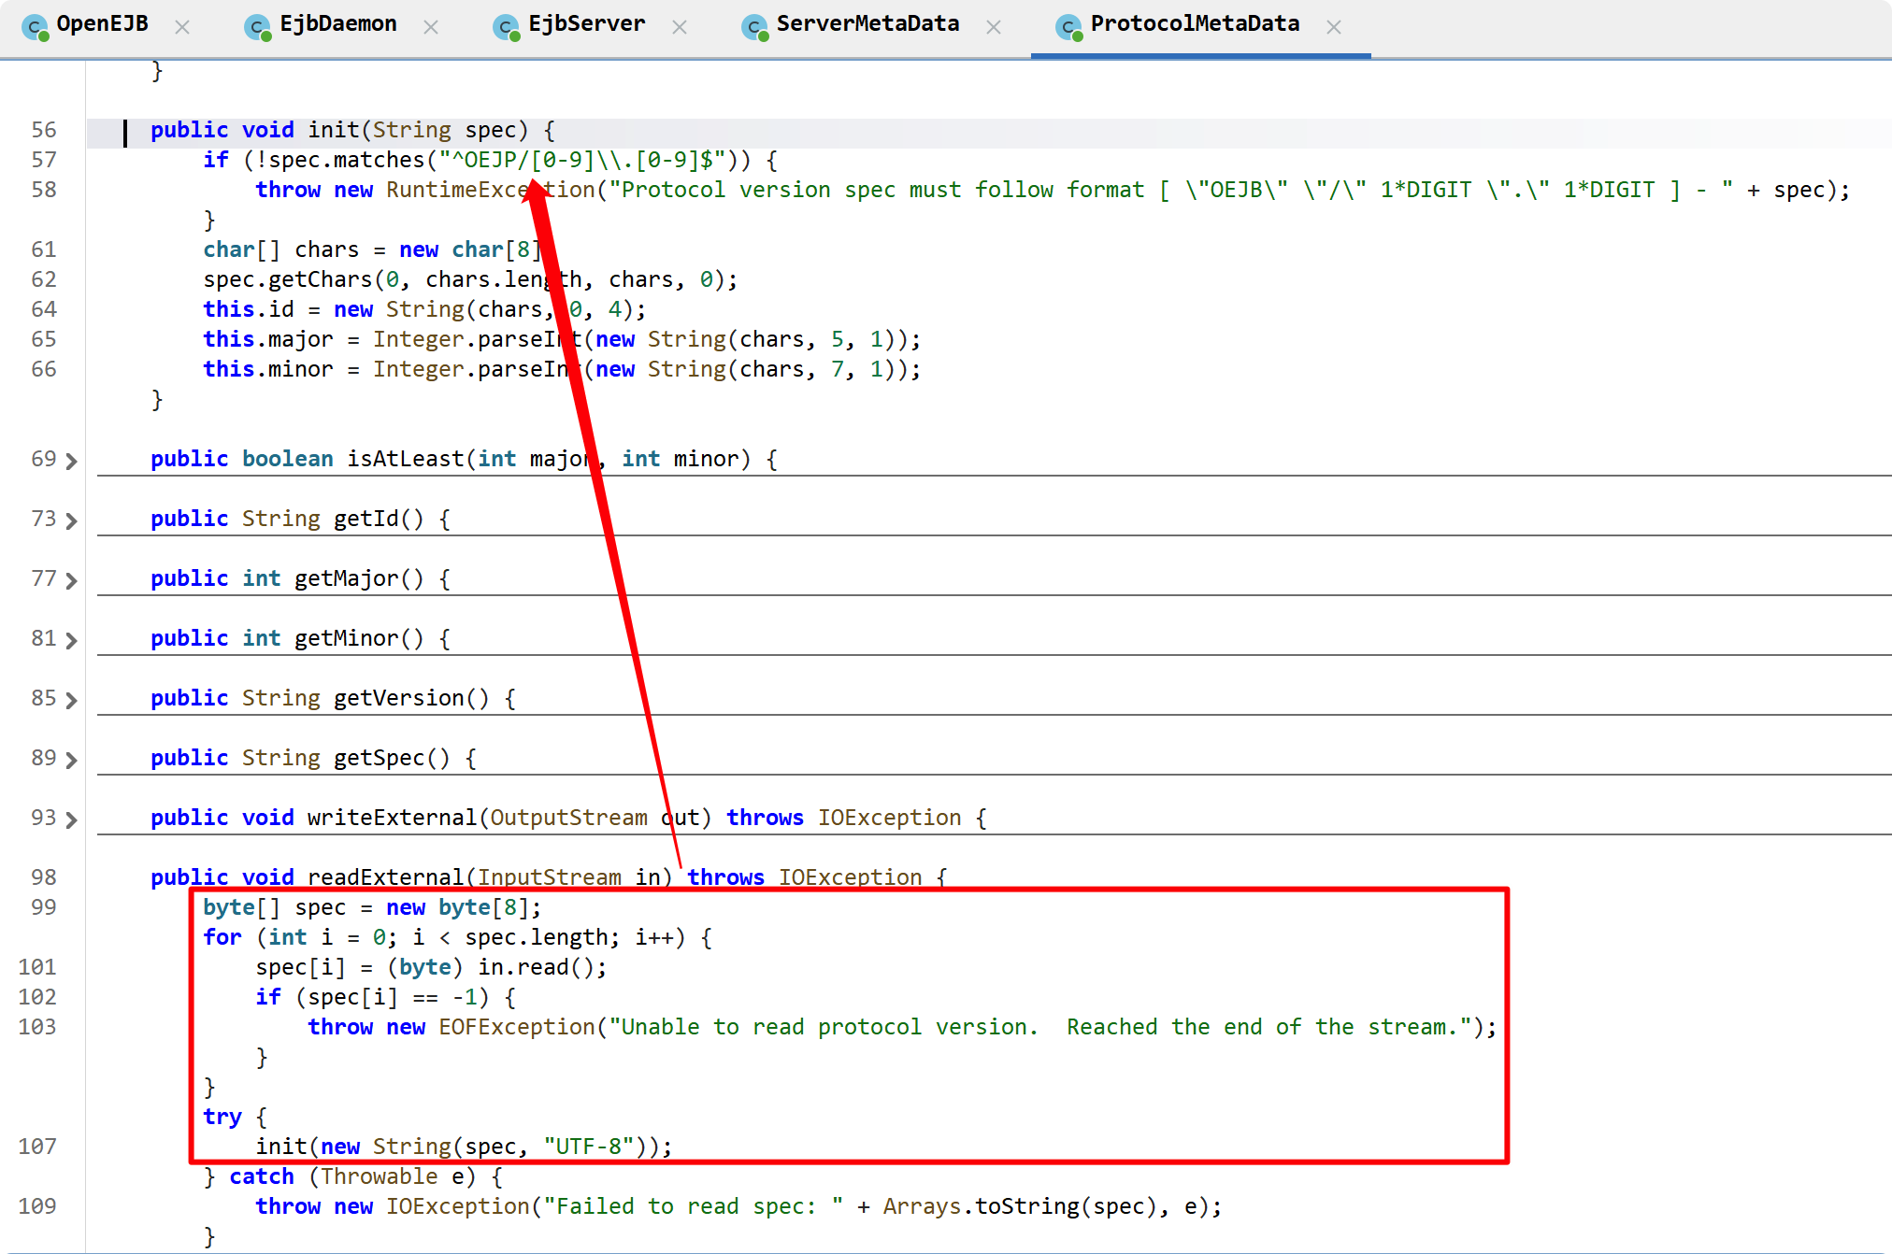
Task: Expand the getSpec method fold arrow
Action: pyautogui.click(x=72, y=760)
